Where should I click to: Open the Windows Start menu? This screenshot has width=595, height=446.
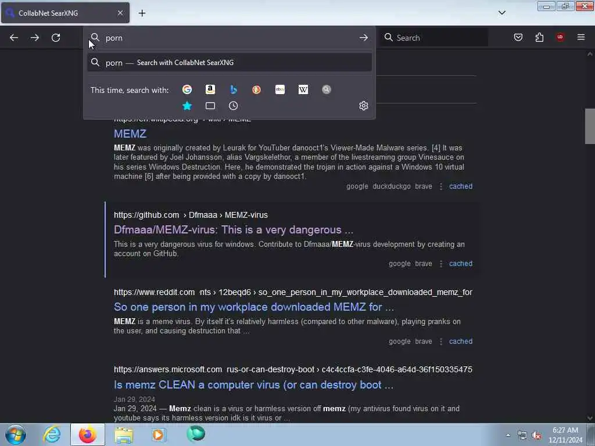pos(16,434)
